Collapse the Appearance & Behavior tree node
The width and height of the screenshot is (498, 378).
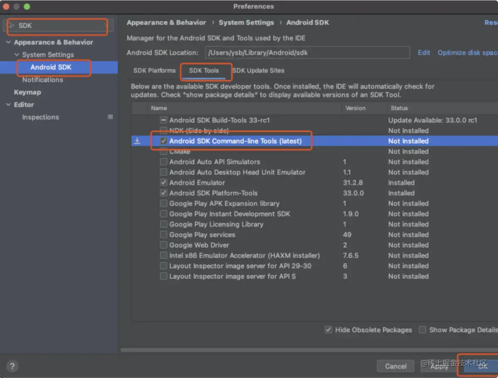[x=8, y=42]
